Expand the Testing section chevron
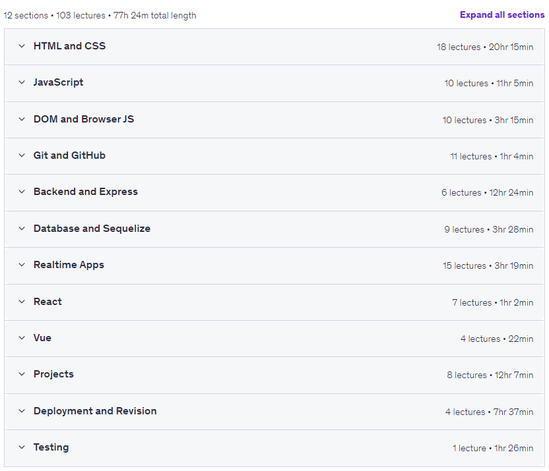This screenshot has height=471, width=549. (x=22, y=447)
